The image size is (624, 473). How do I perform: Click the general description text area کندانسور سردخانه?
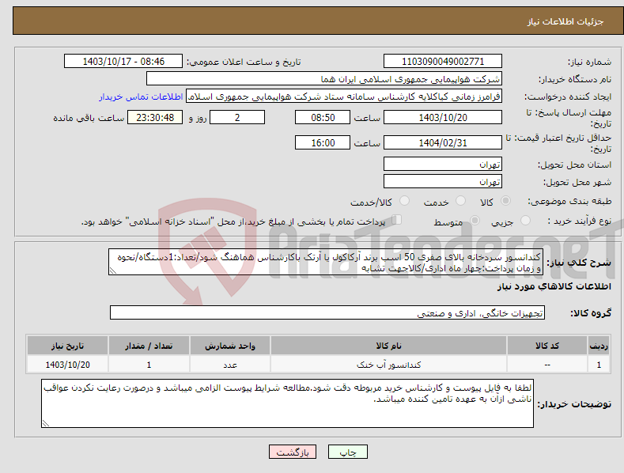click(x=326, y=262)
